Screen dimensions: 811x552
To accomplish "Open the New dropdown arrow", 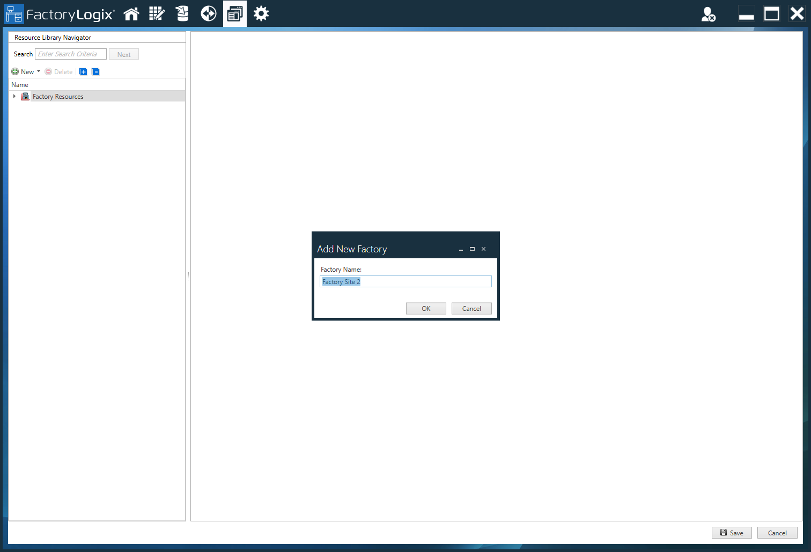I will tap(39, 71).
